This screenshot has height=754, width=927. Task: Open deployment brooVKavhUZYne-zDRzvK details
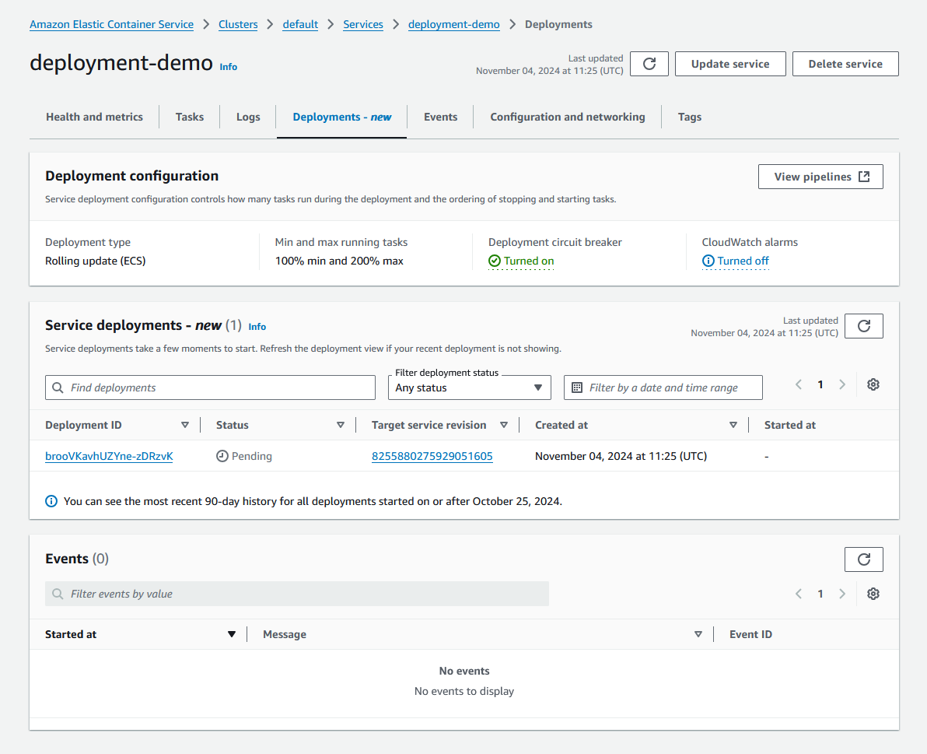click(109, 456)
